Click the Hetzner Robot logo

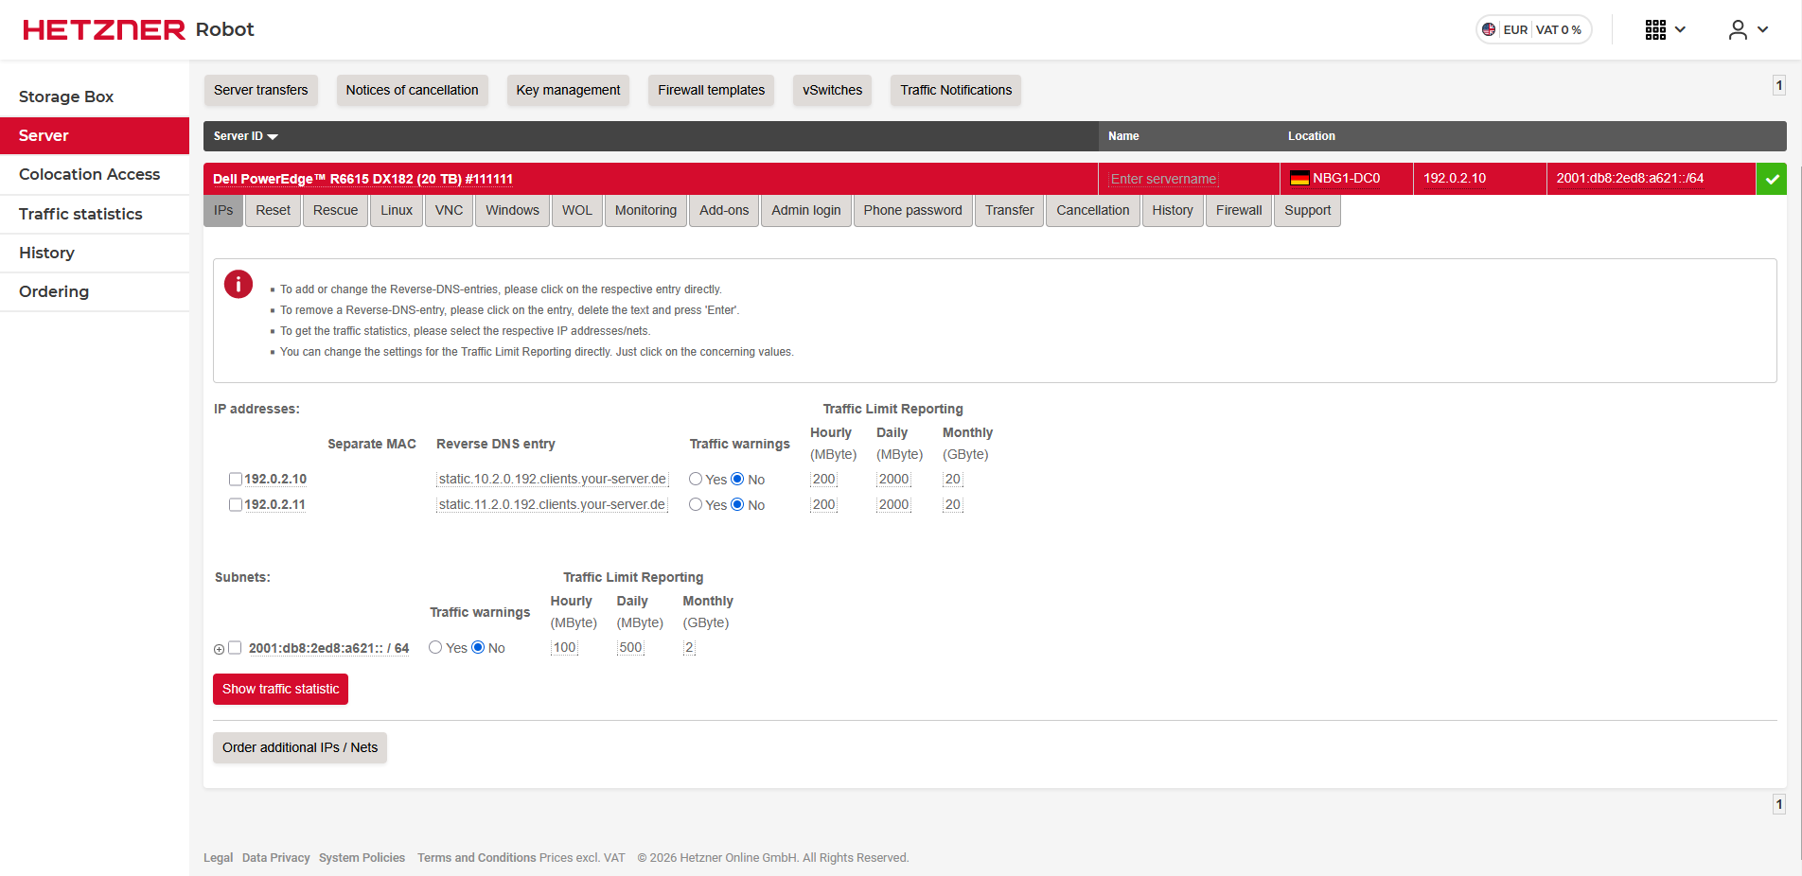pos(138,29)
